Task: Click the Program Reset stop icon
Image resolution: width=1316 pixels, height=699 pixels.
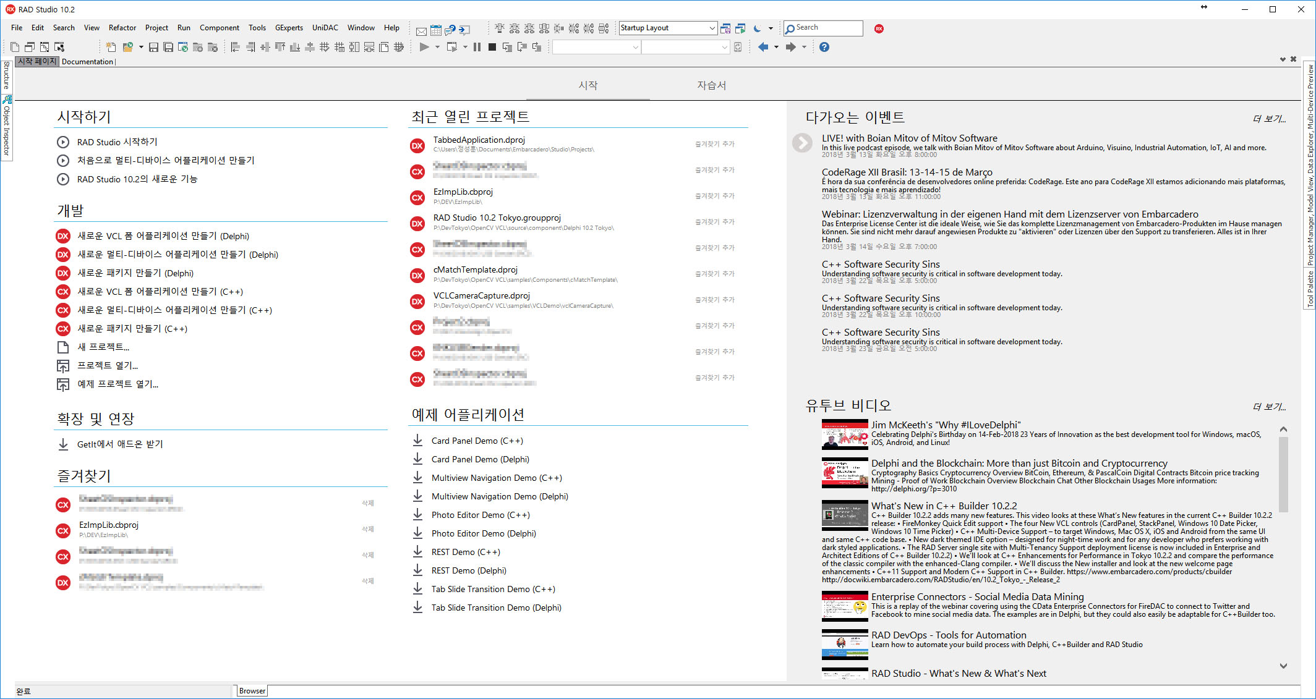Action: click(x=492, y=47)
